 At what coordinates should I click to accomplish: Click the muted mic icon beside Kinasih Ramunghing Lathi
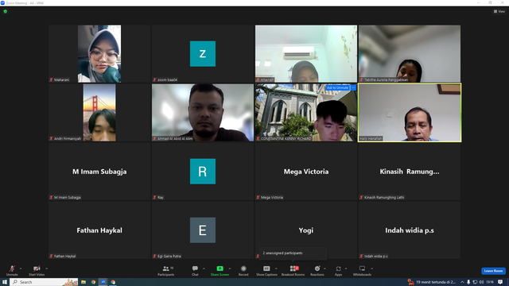pyautogui.click(x=361, y=197)
